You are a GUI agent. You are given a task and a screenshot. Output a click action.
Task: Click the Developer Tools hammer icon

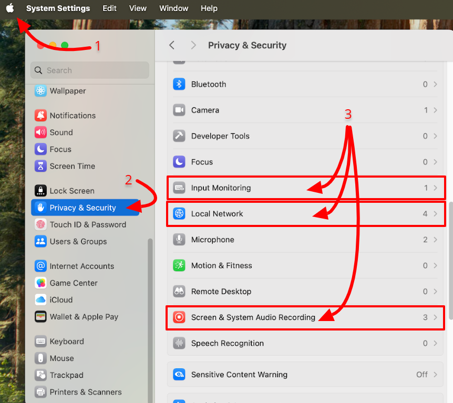click(x=179, y=136)
